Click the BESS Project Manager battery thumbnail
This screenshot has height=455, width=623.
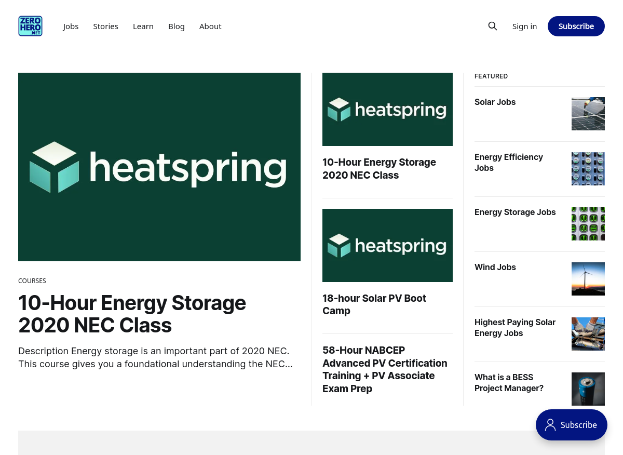coord(588,389)
